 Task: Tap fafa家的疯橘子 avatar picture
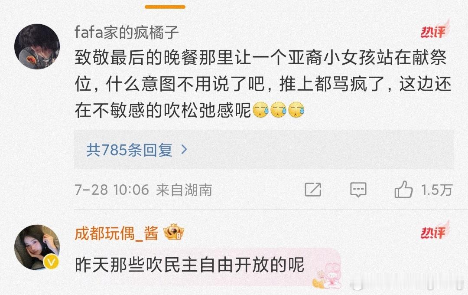(x=37, y=46)
